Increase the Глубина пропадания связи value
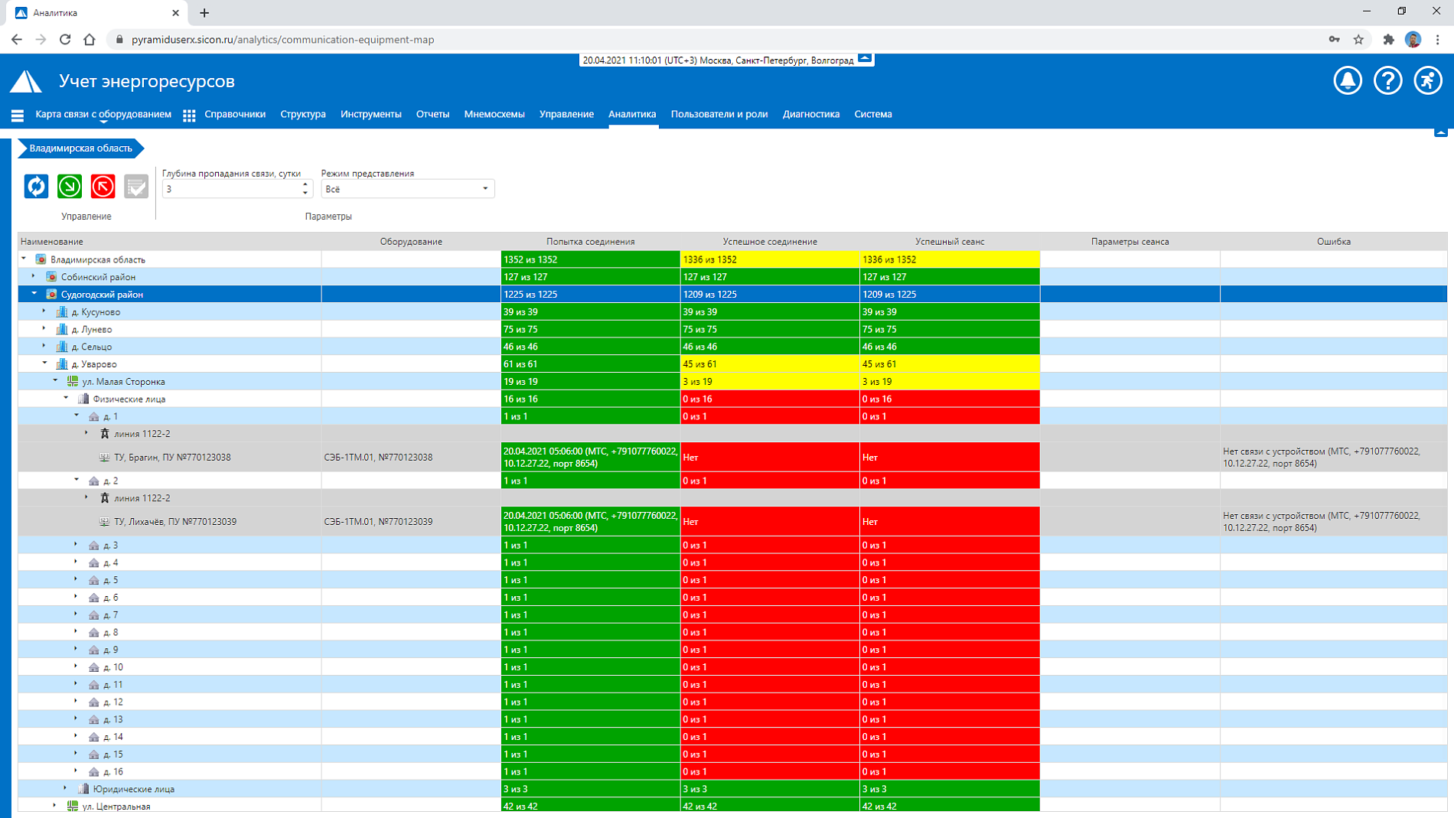The width and height of the screenshot is (1454, 818). point(305,184)
